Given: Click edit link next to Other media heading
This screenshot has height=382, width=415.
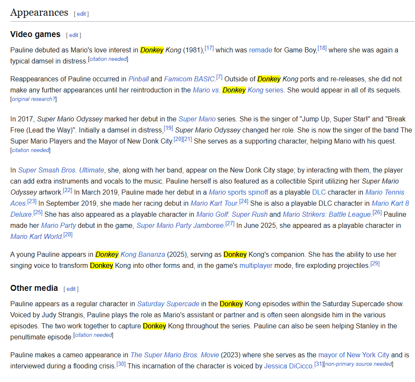Looking at the screenshot, I should pos(71,289).
